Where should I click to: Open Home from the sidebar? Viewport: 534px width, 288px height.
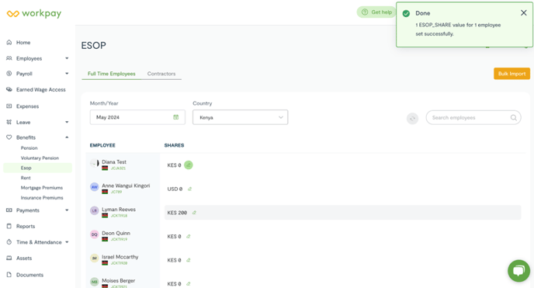pyautogui.click(x=23, y=43)
